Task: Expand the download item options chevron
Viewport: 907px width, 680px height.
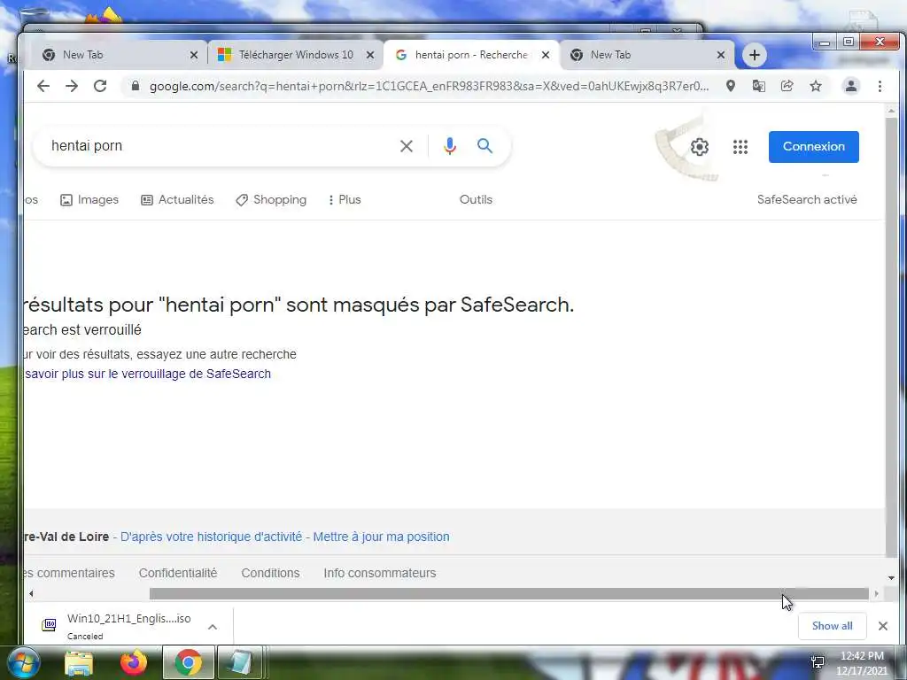Action: pos(213,626)
